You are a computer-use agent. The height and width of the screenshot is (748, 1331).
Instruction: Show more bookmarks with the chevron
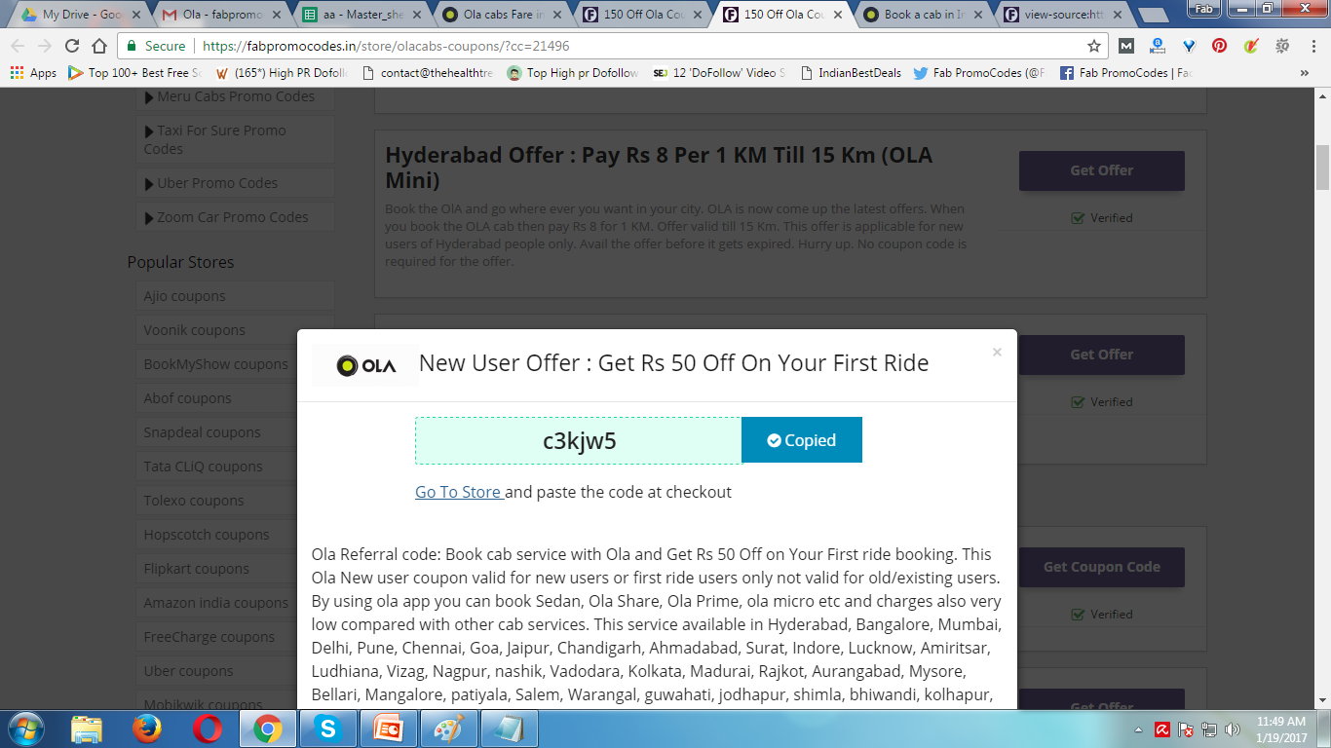point(1305,73)
